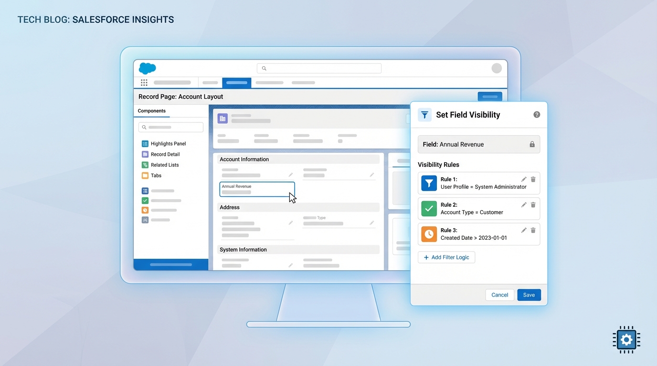Select the Highlights Panel component icon

click(145, 143)
